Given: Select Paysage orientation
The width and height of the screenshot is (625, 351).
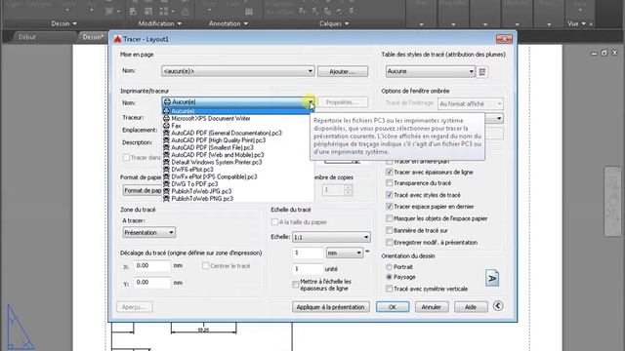Looking at the screenshot, I should pyautogui.click(x=389, y=277).
